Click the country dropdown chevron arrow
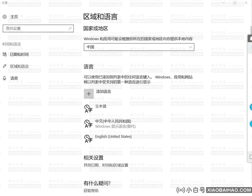 pyautogui.click(x=190, y=47)
